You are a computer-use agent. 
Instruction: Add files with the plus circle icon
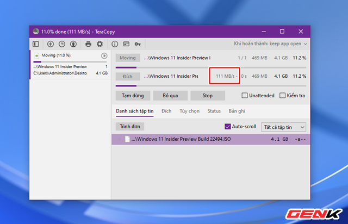(51, 44)
